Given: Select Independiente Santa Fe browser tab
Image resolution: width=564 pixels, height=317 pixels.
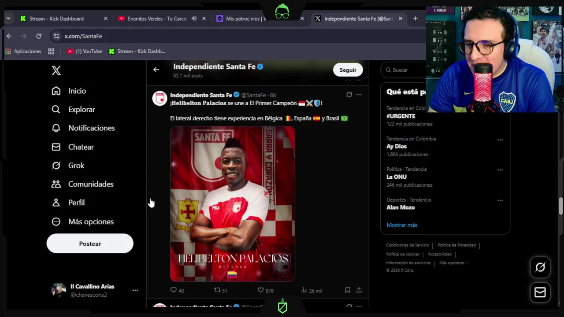Looking at the screenshot, I should click(x=358, y=18).
